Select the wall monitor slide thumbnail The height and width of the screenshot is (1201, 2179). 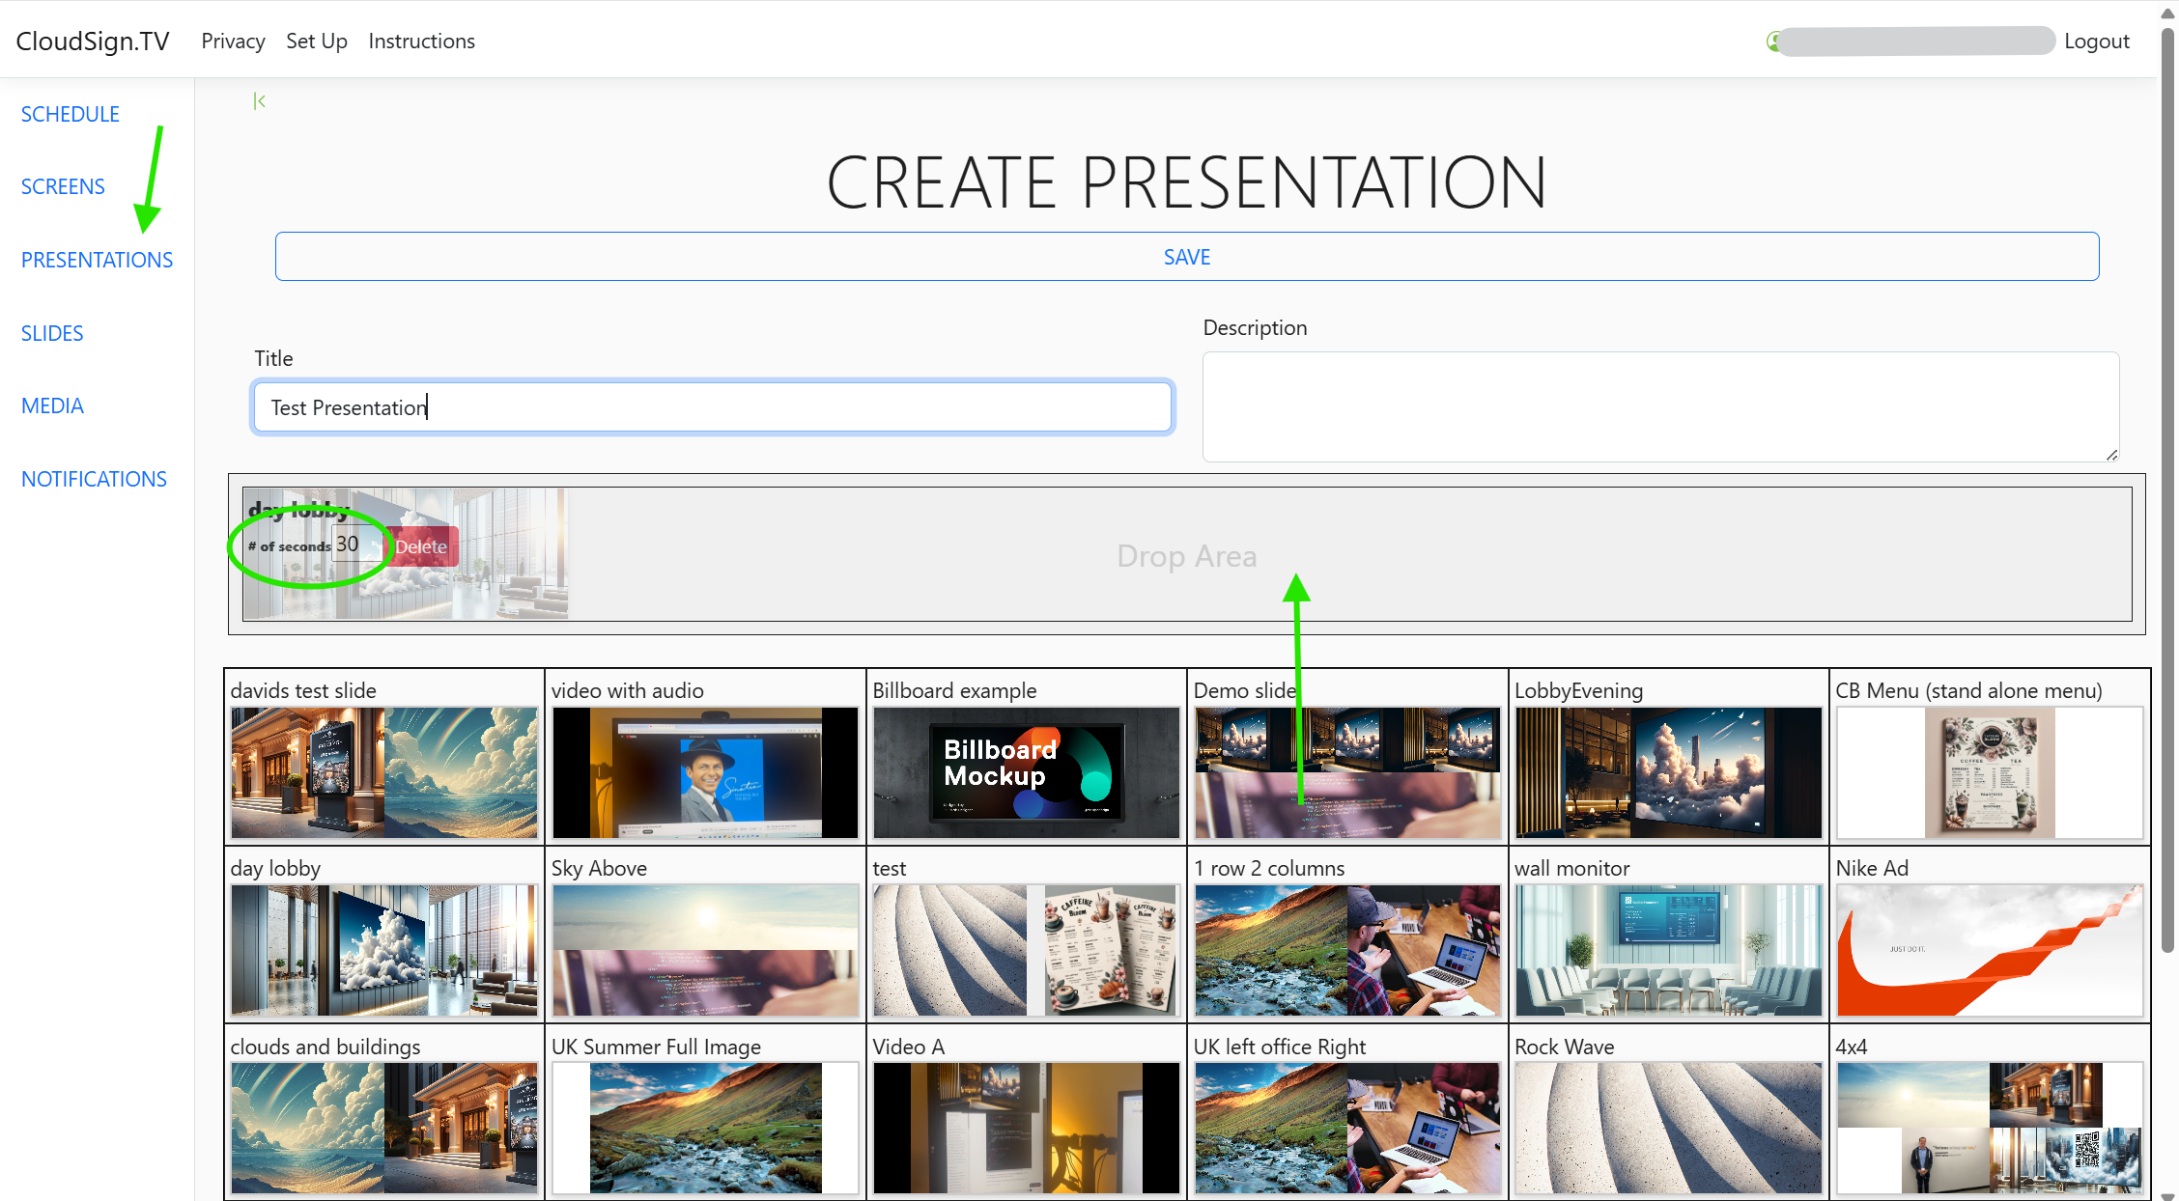point(1668,950)
